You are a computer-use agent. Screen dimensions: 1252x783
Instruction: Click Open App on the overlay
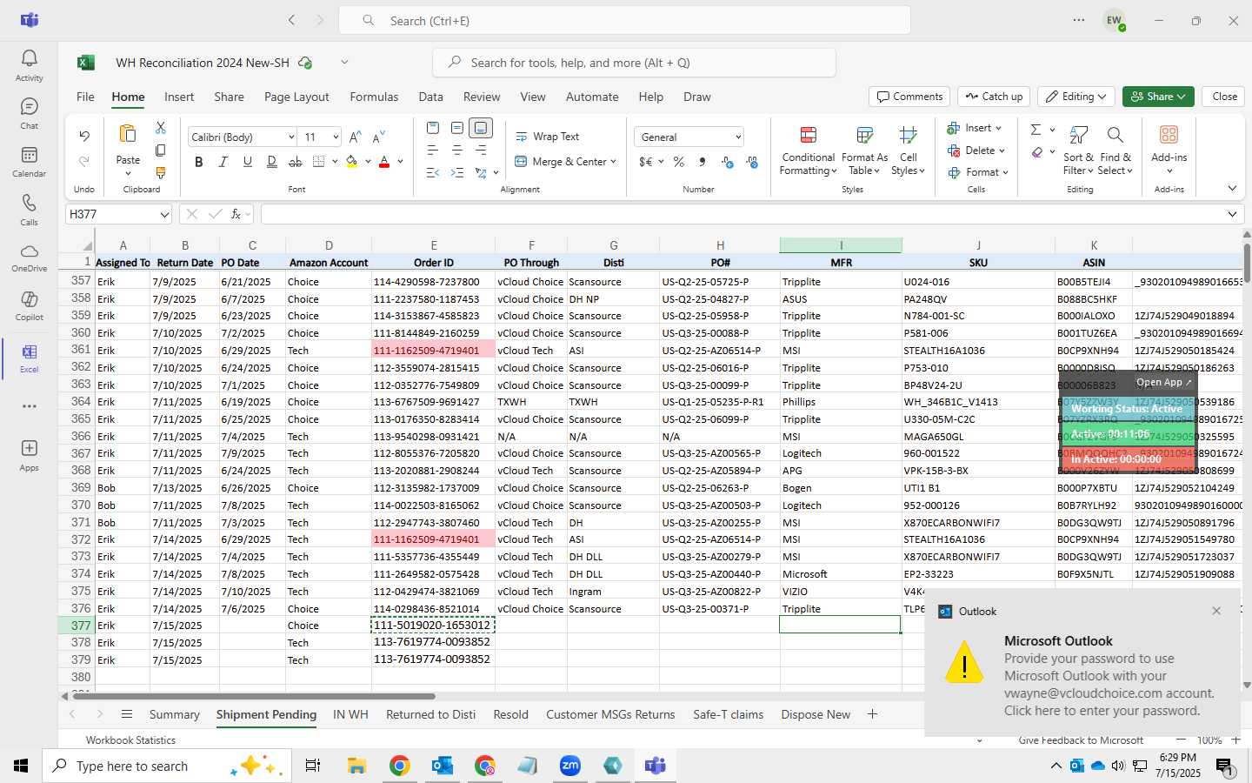1163,382
